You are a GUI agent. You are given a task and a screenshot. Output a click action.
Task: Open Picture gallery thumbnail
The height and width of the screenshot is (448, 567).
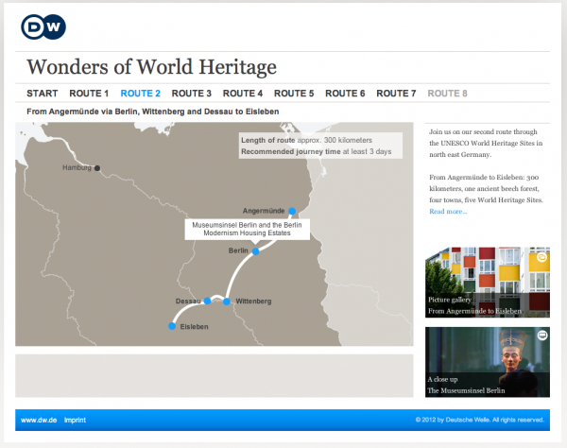[x=487, y=282]
